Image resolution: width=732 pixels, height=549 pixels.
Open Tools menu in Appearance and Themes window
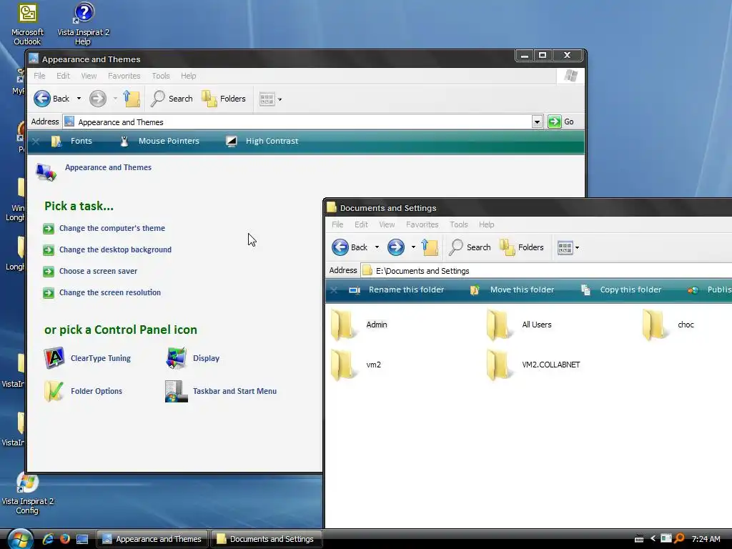(161, 76)
